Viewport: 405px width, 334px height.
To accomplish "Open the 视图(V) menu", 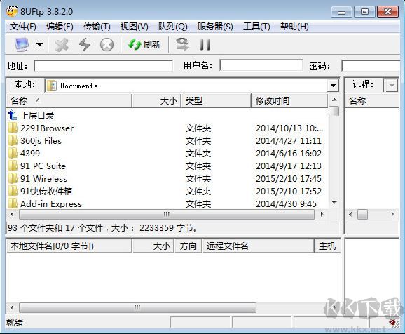I will pos(134,27).
